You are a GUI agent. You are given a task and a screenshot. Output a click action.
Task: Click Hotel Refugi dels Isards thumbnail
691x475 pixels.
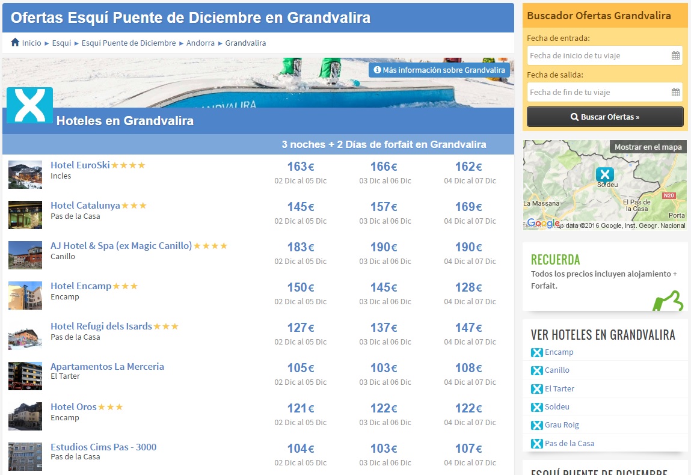tap(25, 336)
